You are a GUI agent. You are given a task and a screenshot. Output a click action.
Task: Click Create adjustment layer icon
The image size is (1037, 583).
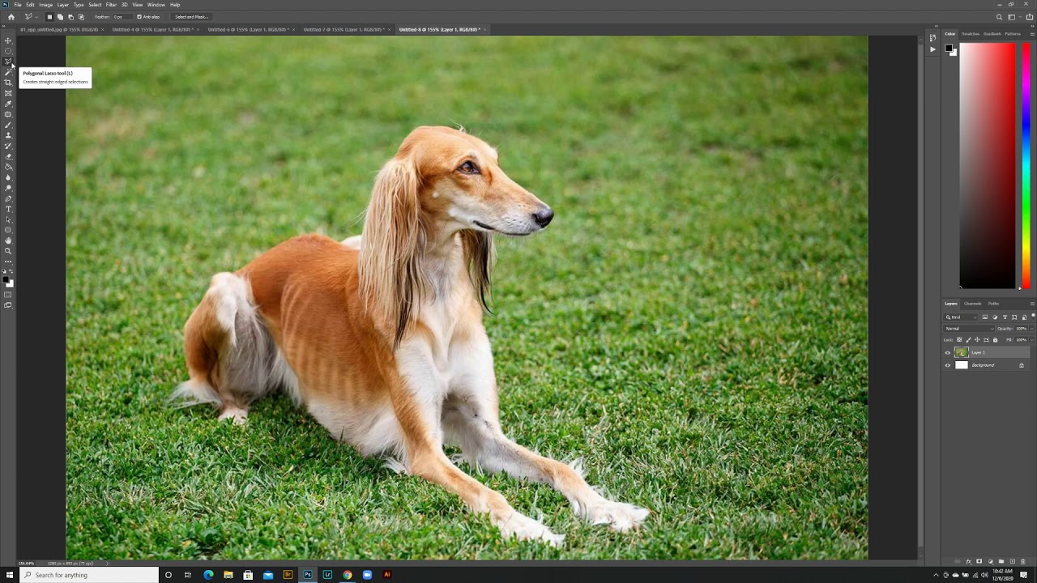pos(990,561)
